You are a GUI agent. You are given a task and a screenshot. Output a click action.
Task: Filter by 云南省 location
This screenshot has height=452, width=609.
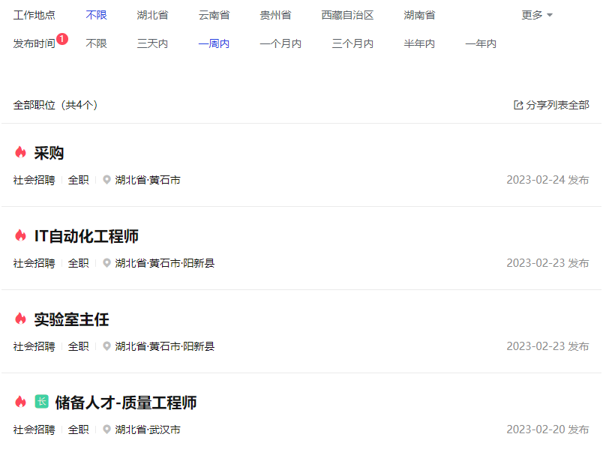click(x=214, y=15)
